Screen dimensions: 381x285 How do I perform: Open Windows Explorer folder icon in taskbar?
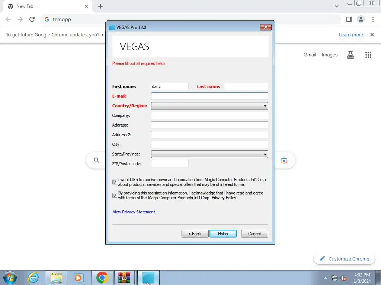(x=56, y=278)
